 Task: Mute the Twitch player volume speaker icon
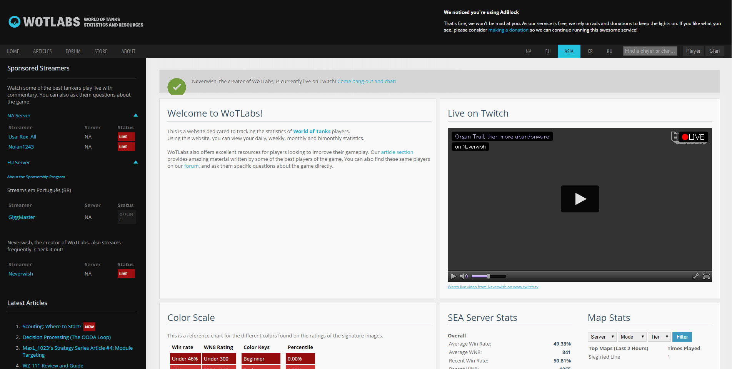pyautogui.click(x=464, y=276)
